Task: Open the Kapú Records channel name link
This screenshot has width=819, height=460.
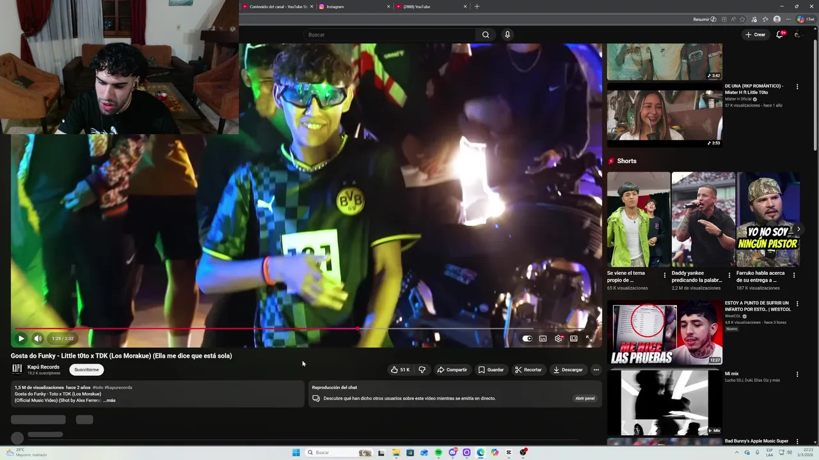Action: coord(44,367)
